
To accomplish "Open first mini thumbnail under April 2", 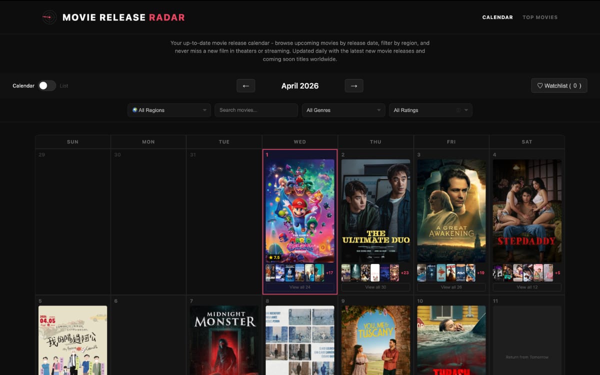I will 346,273.
